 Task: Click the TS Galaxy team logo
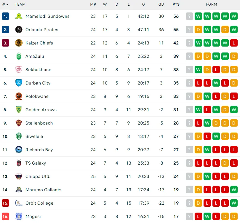click(x=19, y=163)
